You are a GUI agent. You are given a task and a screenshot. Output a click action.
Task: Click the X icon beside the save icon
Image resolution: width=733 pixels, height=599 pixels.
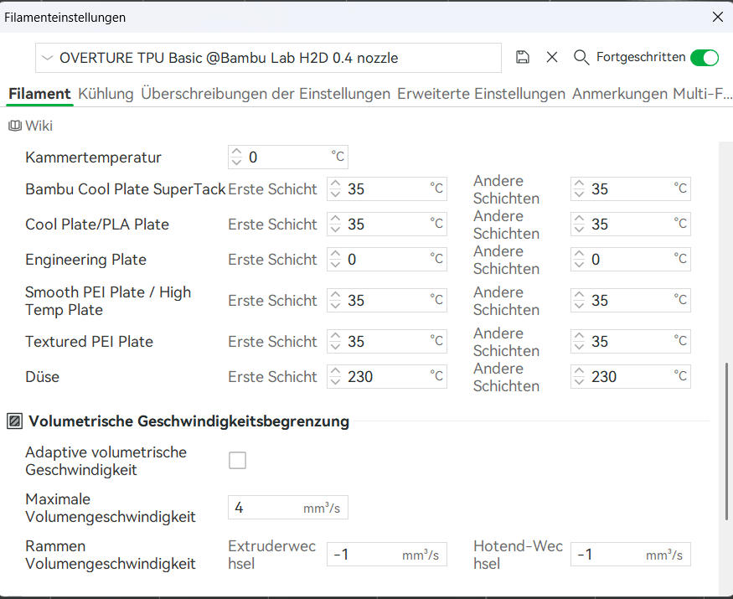pos(552,58)
